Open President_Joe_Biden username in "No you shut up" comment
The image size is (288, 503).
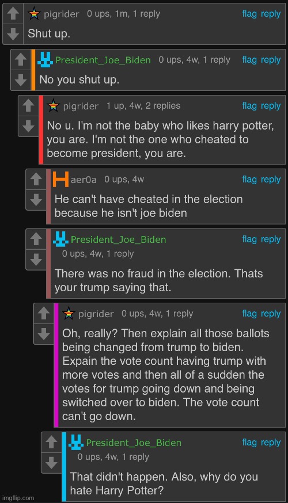tap(103, 60)
